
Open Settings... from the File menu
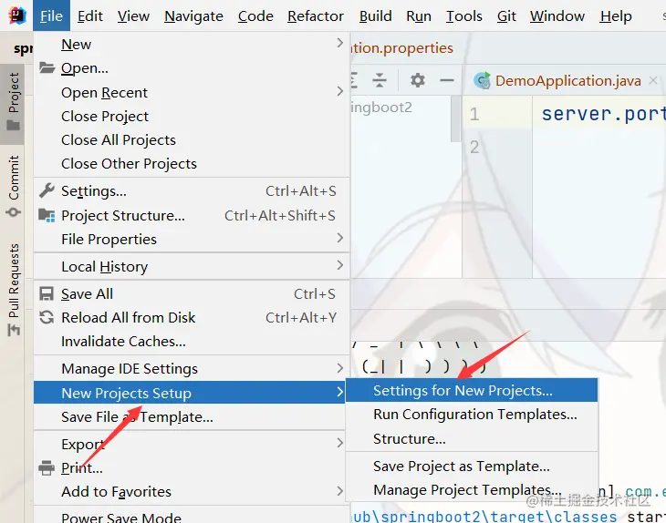192,191
